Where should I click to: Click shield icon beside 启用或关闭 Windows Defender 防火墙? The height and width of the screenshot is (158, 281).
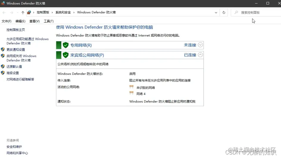(3, 56)
